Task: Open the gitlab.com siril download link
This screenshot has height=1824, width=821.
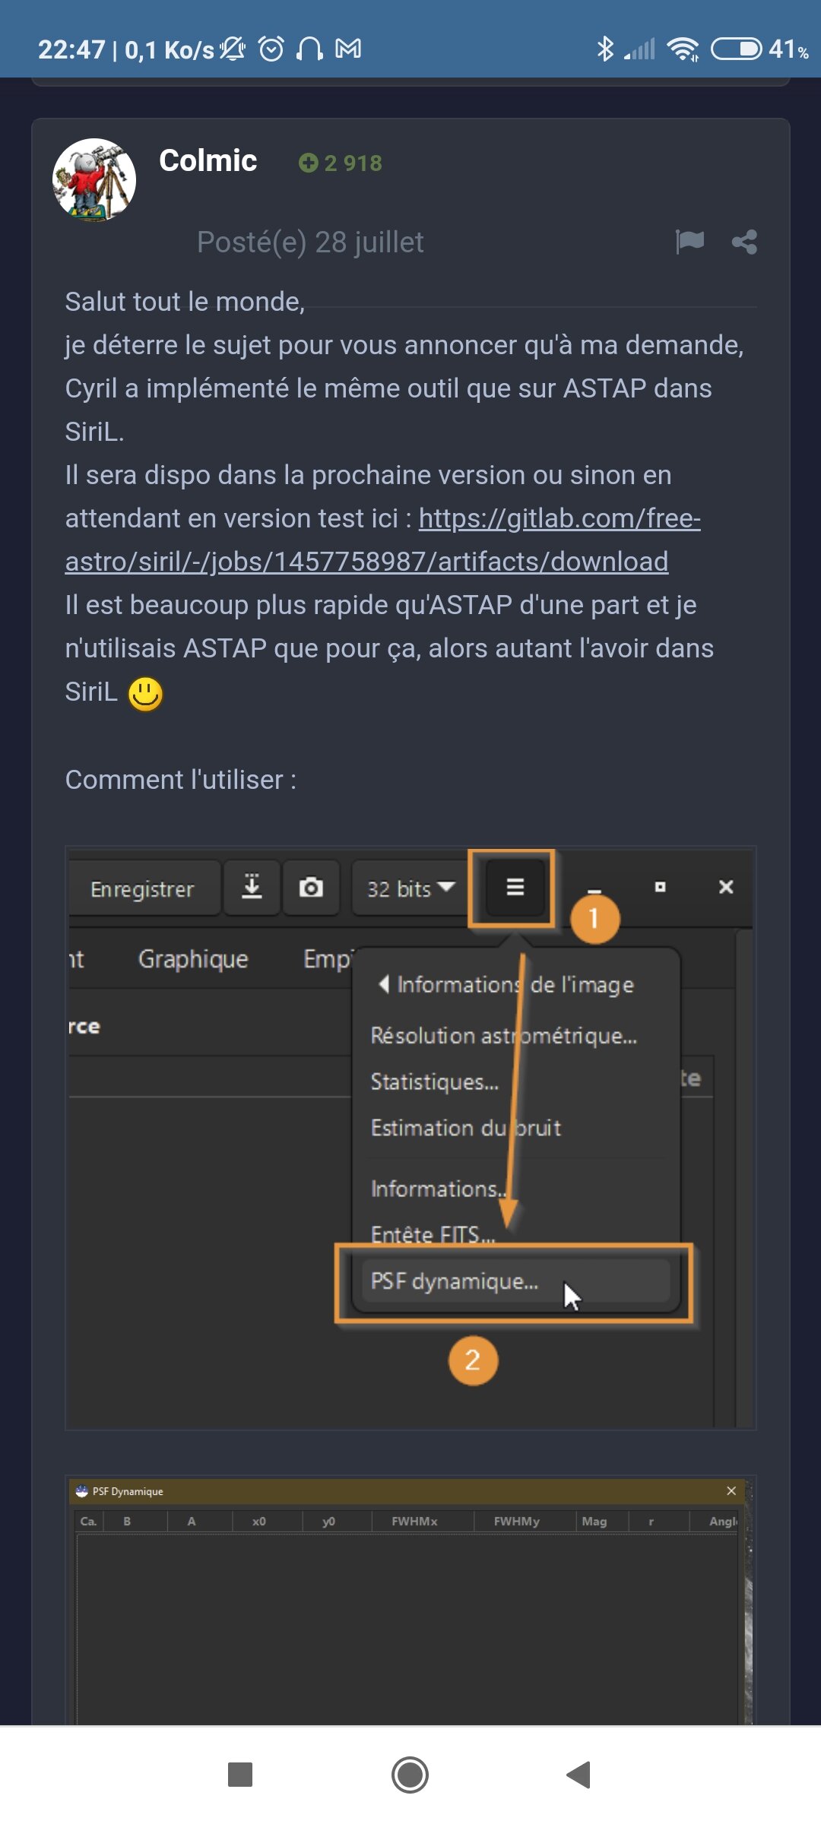Action: coord(382,540)
